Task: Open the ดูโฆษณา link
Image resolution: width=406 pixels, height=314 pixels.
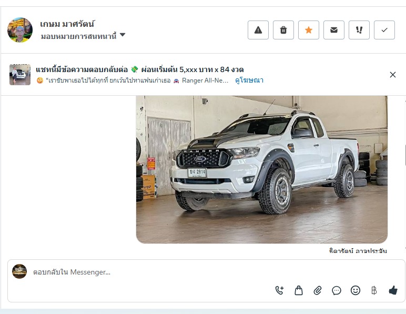Action: click(249, 80)
